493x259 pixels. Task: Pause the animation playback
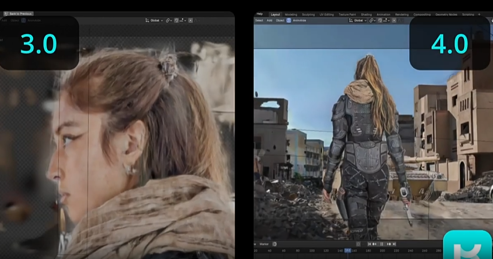coord(382,244)
